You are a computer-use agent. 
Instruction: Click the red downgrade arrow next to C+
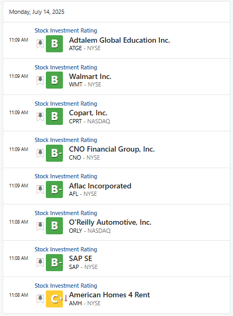coord(66,298)
